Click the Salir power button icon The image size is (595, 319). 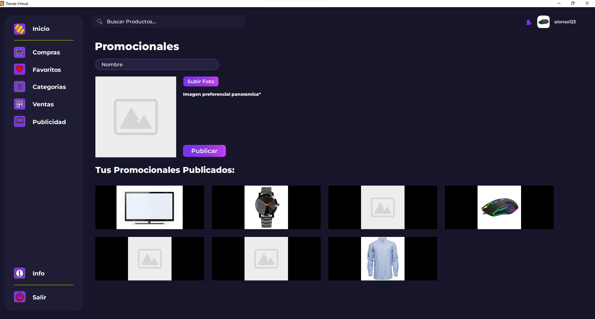point(19,297)
